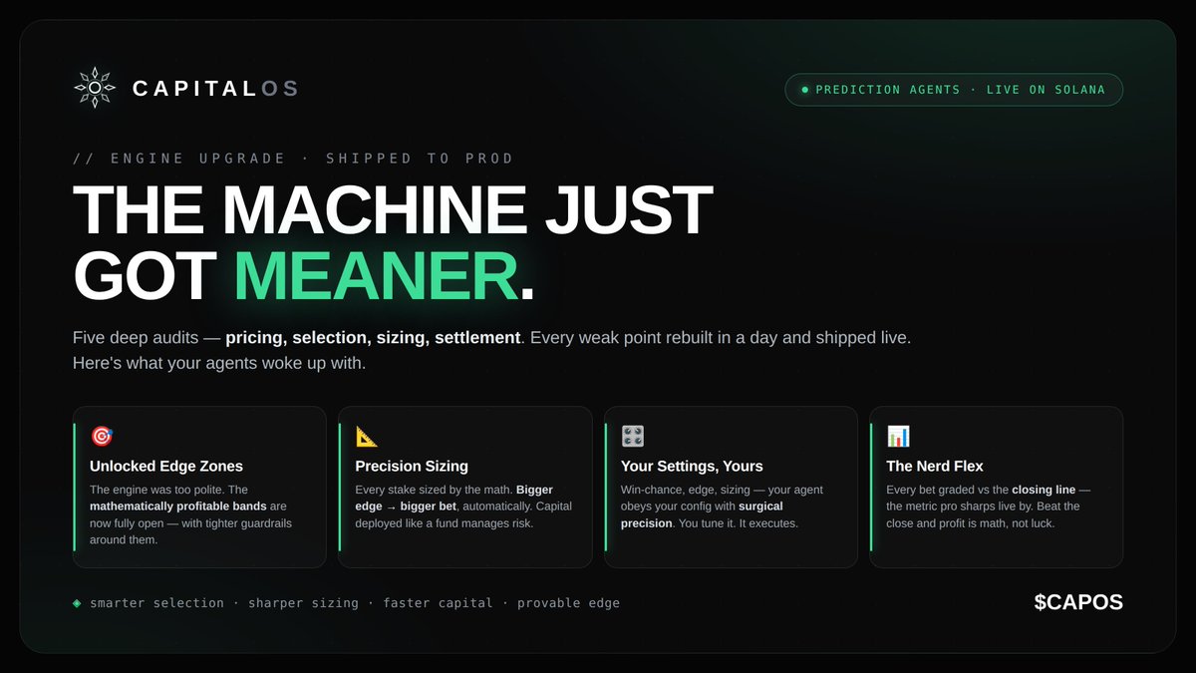The image size is (1196, 673).
Task: Click the bar chart emoji icon
Action: click(x=898, y=437)
